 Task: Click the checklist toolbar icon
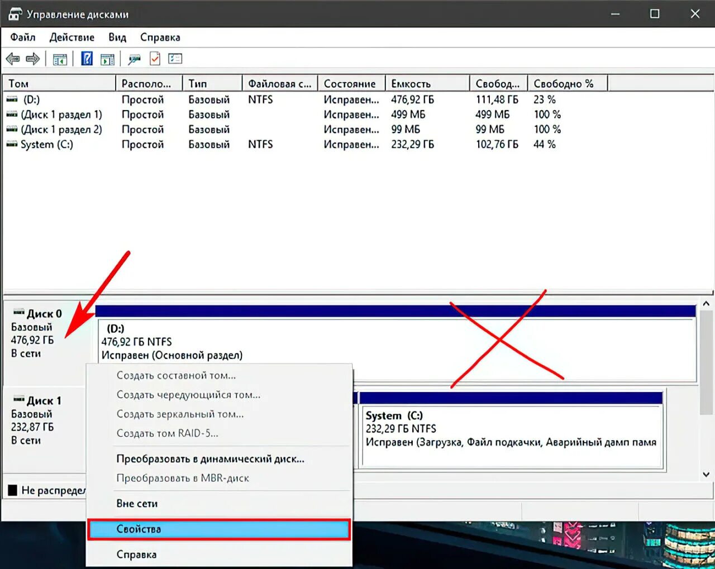click(175, 59)
